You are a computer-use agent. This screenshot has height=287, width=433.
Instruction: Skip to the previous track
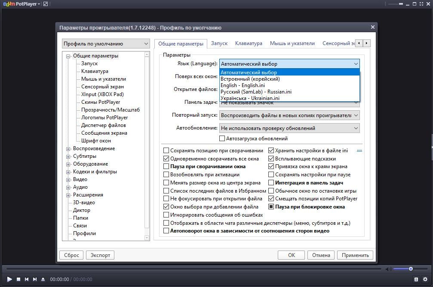tap(27, 279)
